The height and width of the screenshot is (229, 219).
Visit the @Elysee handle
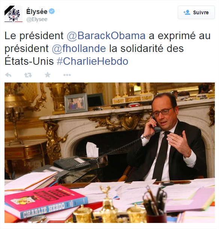click(37, 20)
